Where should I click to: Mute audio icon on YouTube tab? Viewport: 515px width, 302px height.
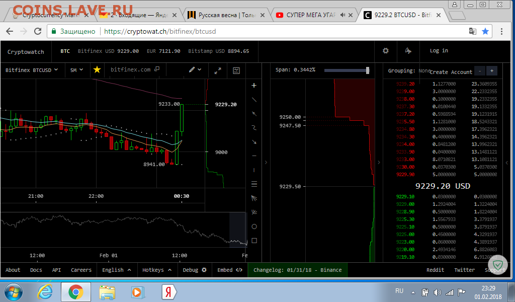(x=342, y=15)
